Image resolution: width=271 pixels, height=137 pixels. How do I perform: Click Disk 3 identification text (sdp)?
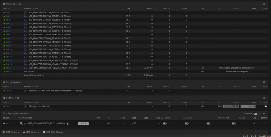50,23
